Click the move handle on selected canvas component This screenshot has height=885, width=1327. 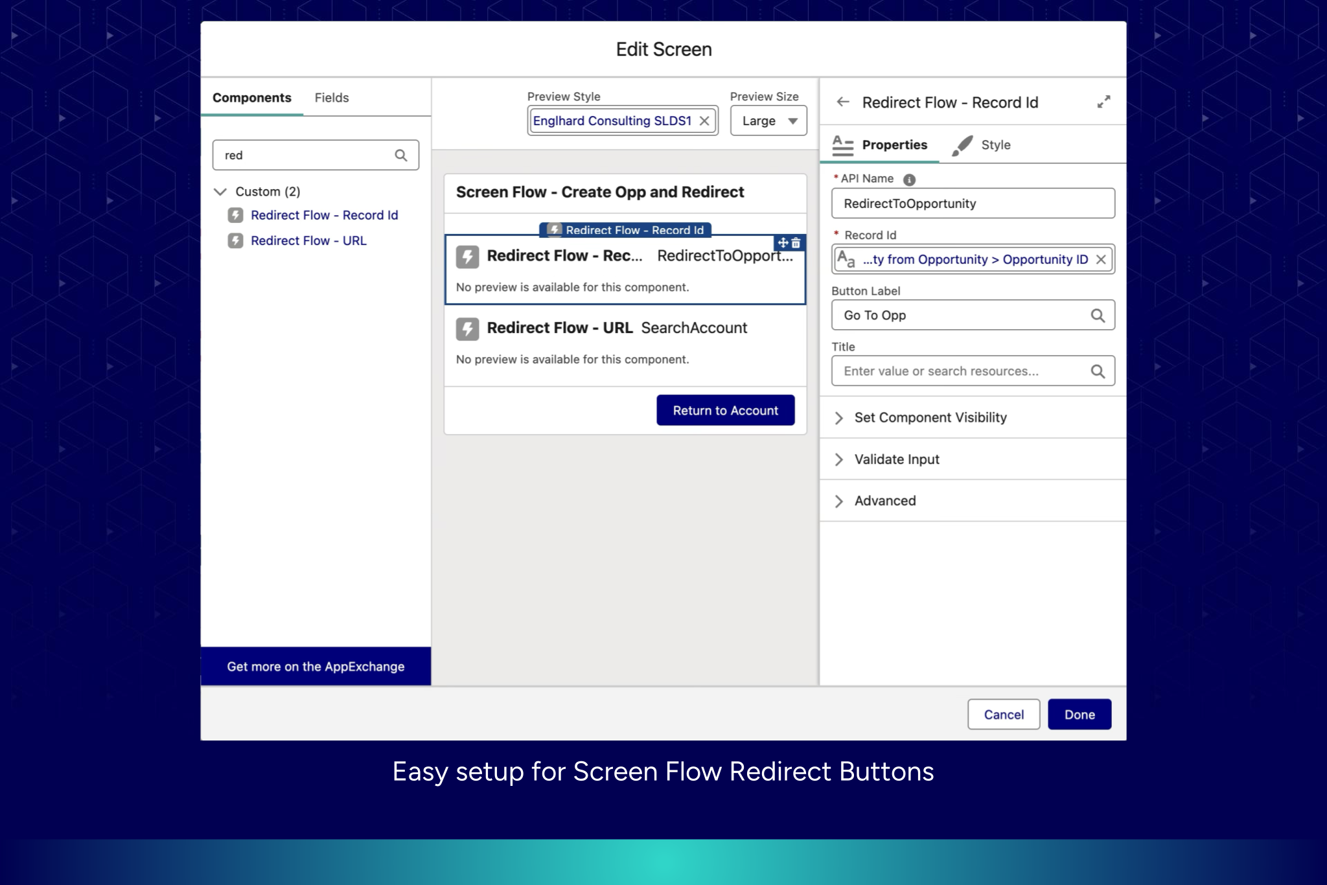[x=783, y=243]
